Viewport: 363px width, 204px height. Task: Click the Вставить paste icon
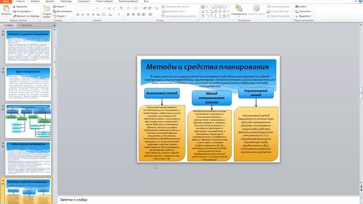click(6, 9)
